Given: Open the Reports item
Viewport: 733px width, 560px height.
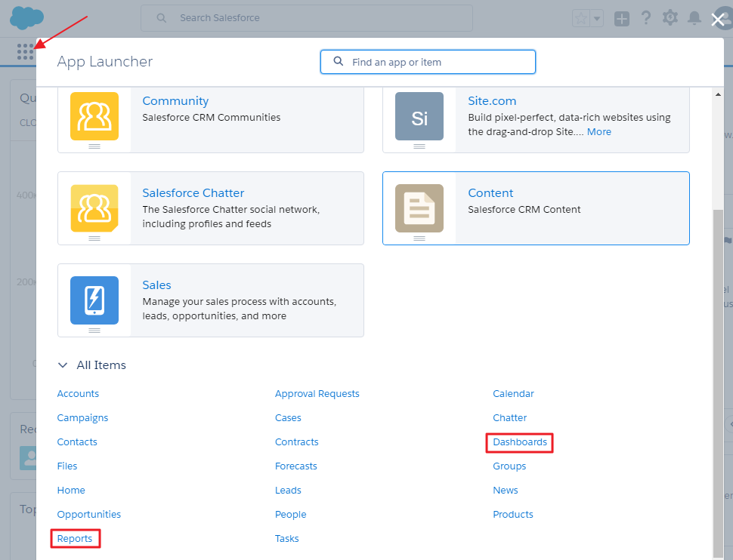Looking at the screenshot, I should [x=75, y=539].
